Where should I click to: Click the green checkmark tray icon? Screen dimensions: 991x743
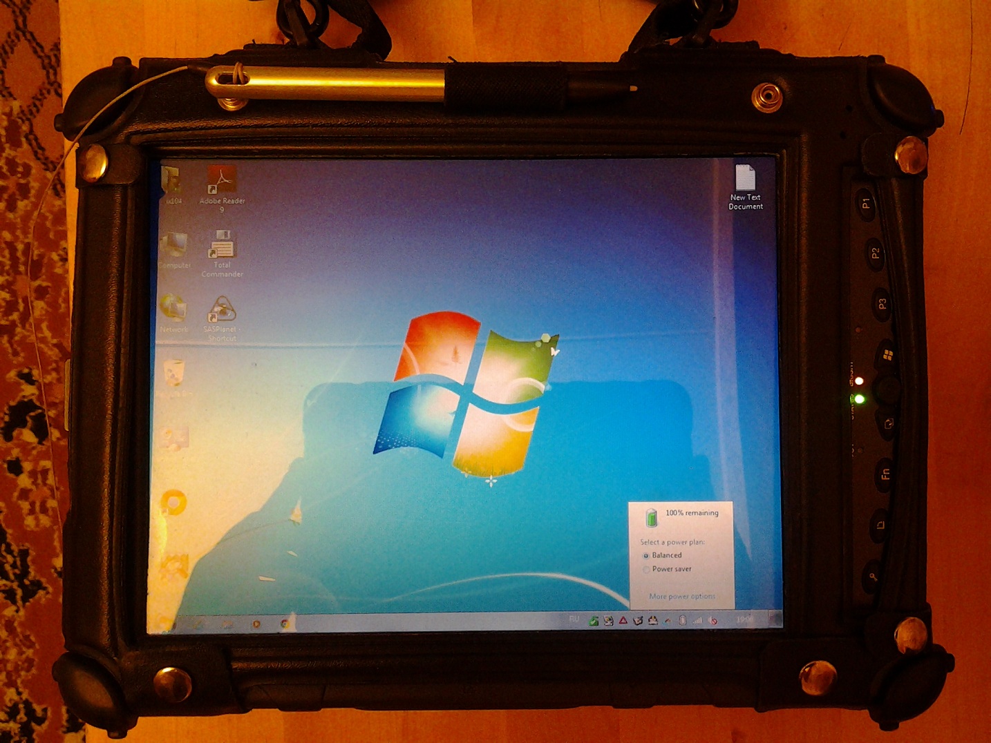(x=594, y=621)
